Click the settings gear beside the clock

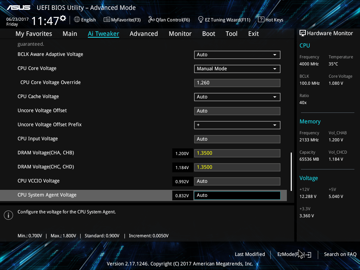63,18
